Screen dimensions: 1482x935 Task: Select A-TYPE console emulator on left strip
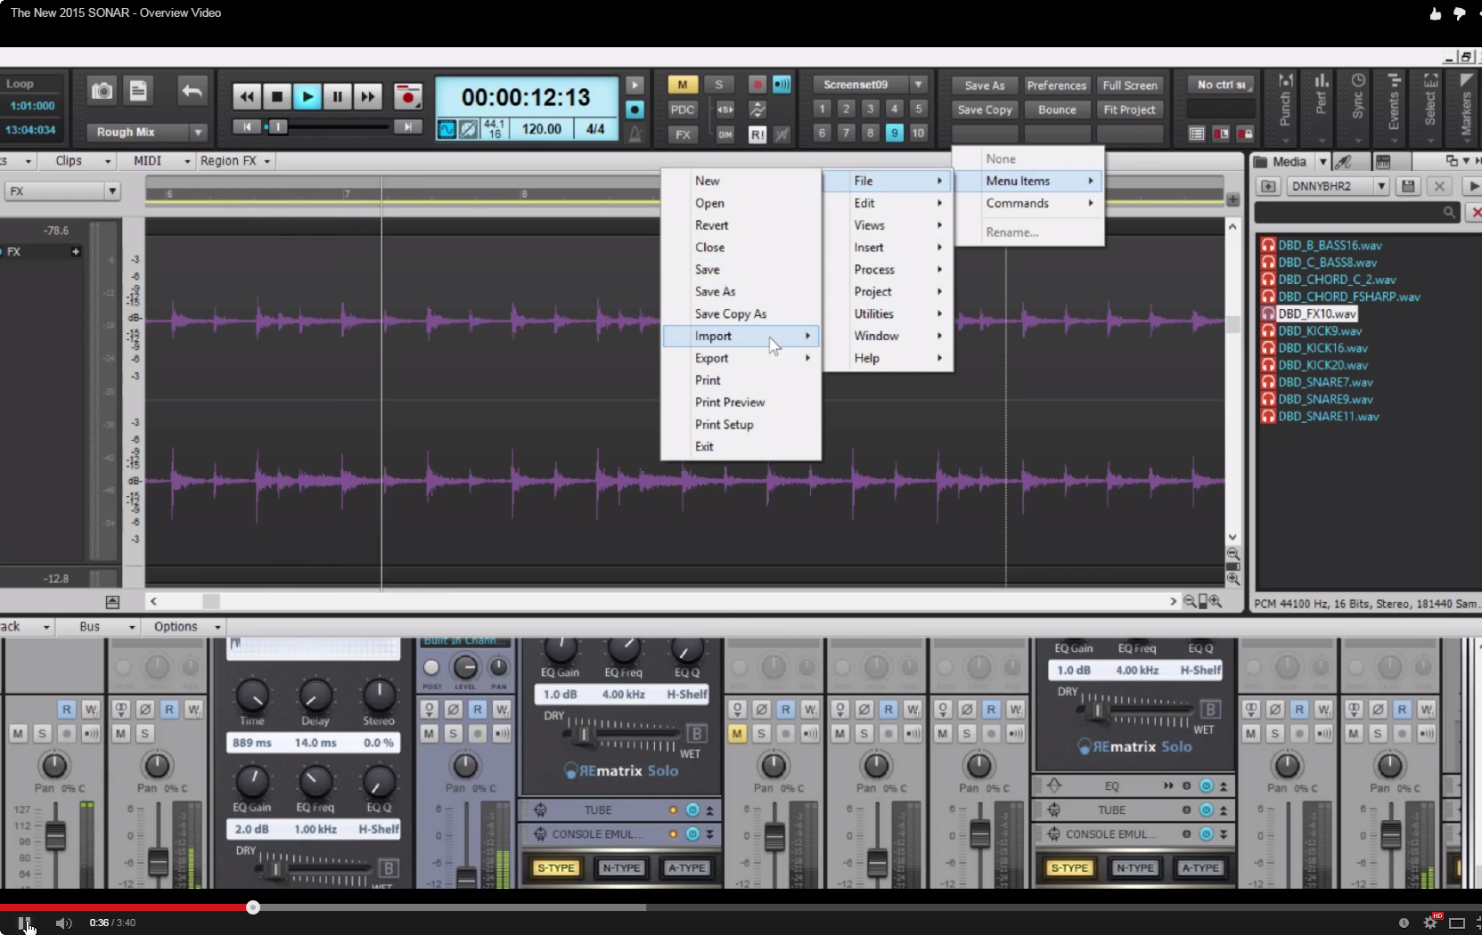pyautogui.click(x=686, y=867)
